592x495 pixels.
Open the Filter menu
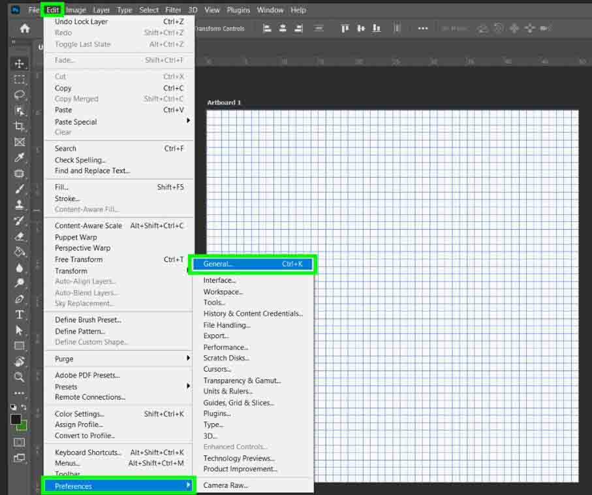pyautogui.click(x=174, y=10)
